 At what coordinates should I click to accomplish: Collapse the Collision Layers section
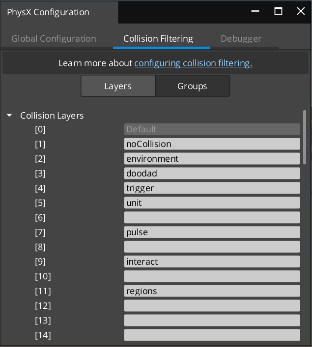(9, 116)
